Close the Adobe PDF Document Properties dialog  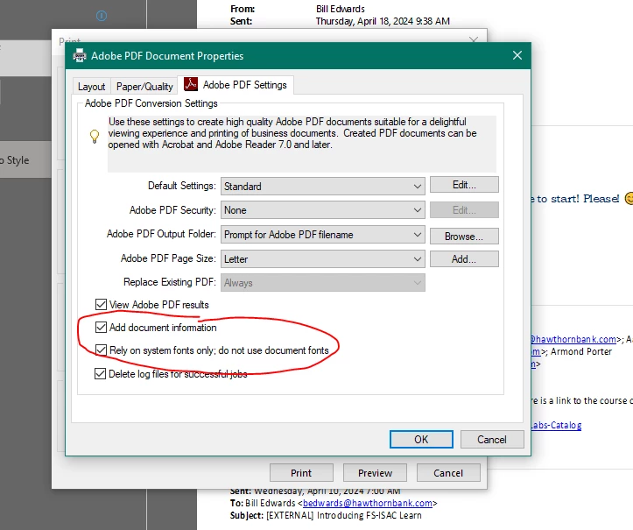click(x=517, y=55)
